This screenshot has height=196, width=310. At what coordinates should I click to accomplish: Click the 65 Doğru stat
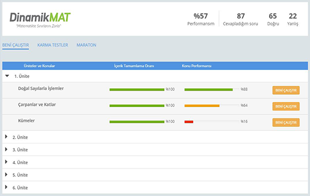tap(273, 19)
